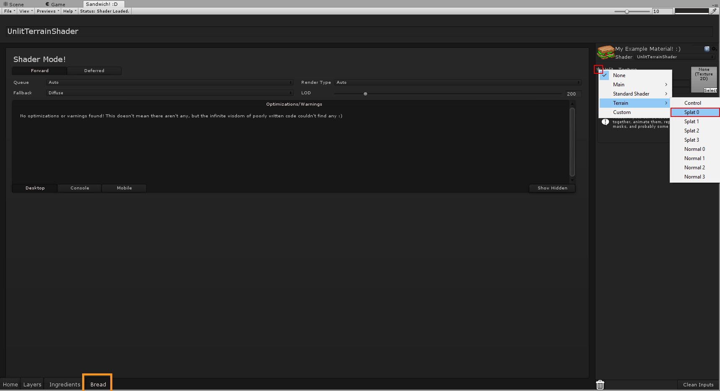
Task: Expand the Standard Shader submenu
Action: click(635, 94)
